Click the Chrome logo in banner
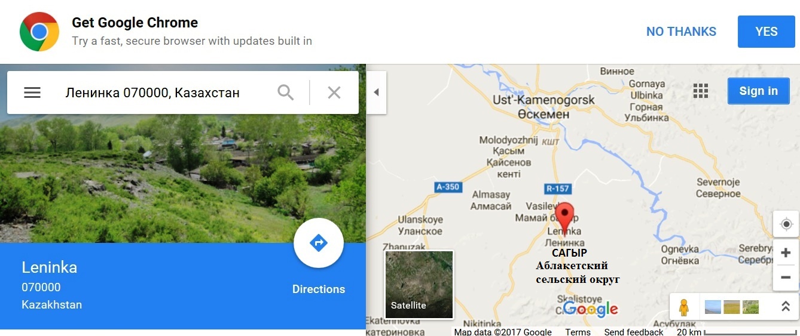This screenshot has height=336, width=800. point(39,32)
